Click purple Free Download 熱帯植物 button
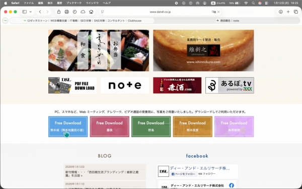The image size is (302, 189). pyautogui.click(x=234, y=127)
